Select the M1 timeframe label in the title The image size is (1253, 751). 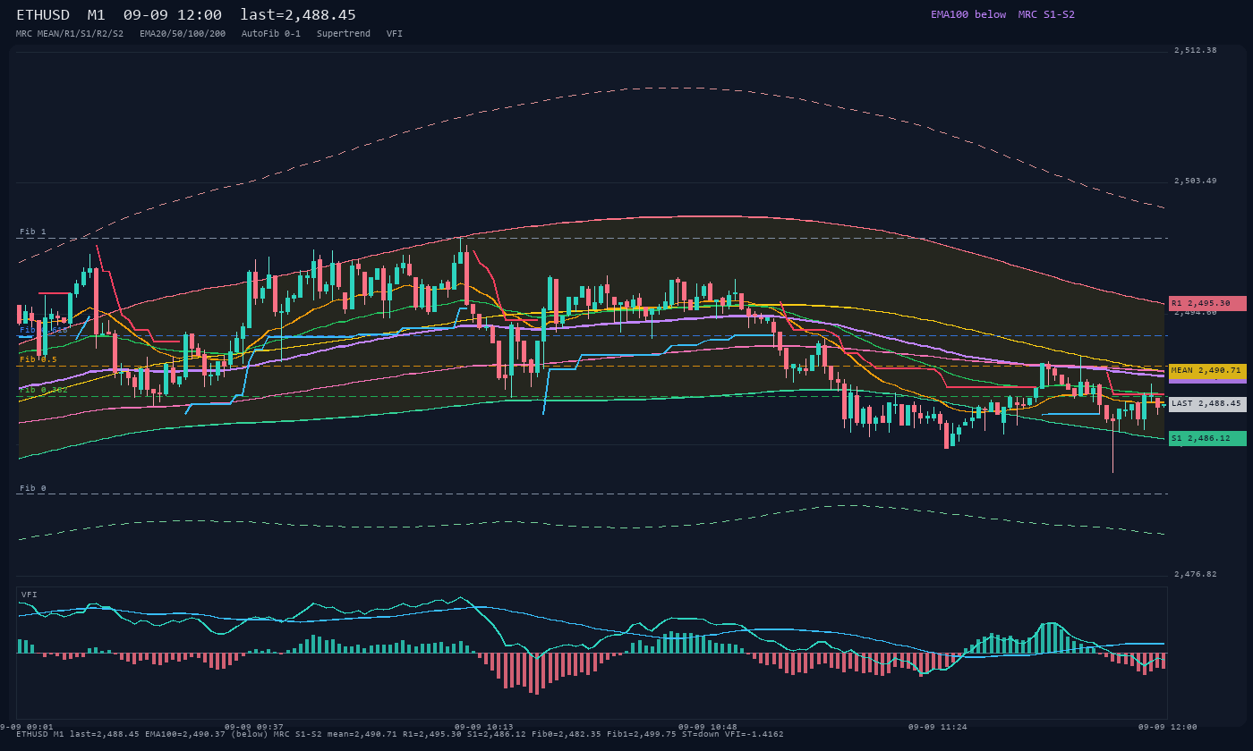coord(98,15)
